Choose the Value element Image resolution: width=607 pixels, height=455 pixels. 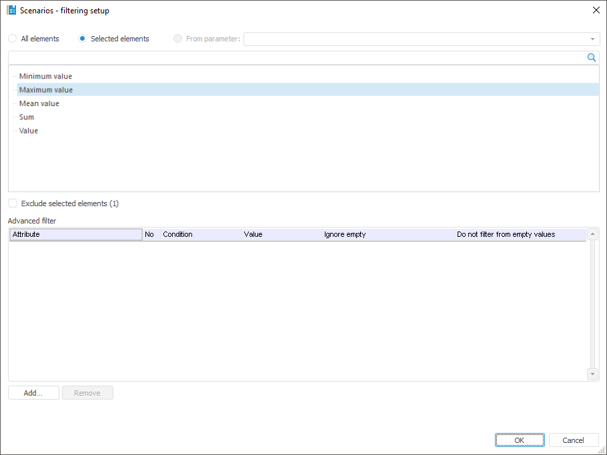pos(29,131)
